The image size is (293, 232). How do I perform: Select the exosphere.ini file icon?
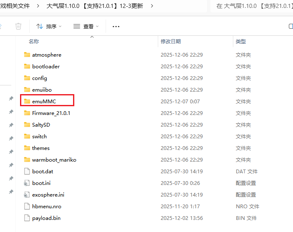click(27, 195)
